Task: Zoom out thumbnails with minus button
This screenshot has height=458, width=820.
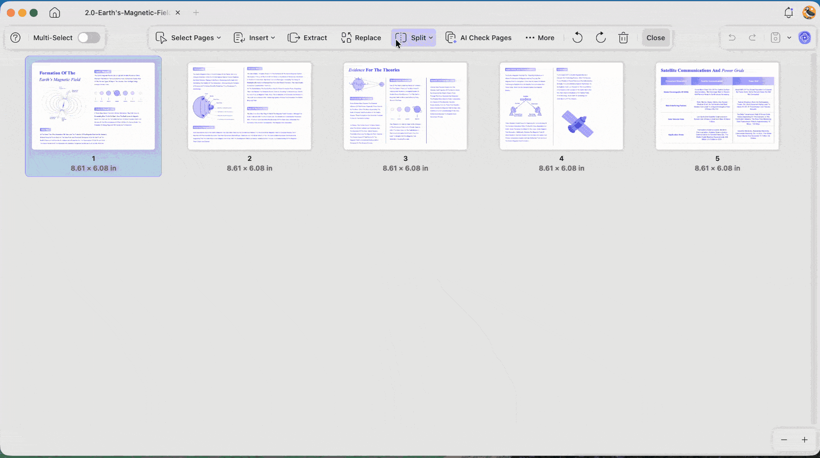Action: (x=784, y=440)
